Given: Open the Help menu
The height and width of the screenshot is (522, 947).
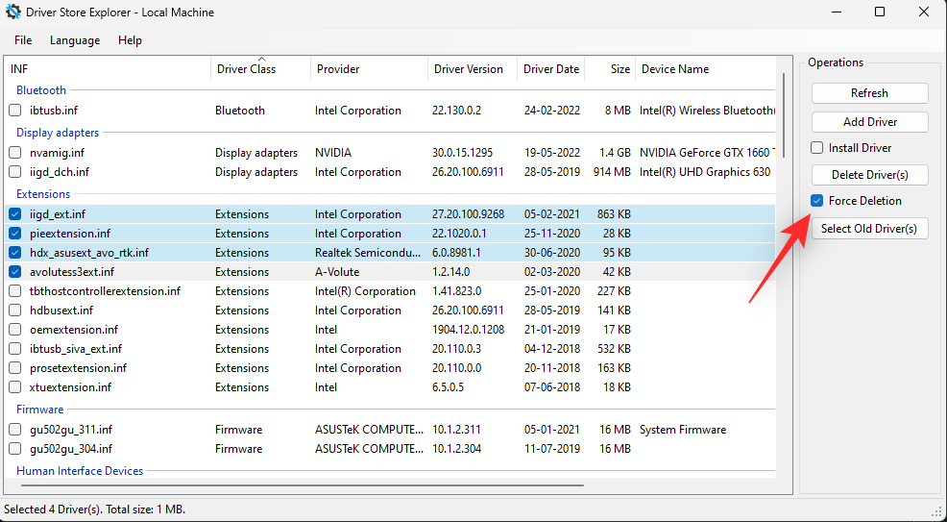Looking at the screenshot, I should click(130, 40).
